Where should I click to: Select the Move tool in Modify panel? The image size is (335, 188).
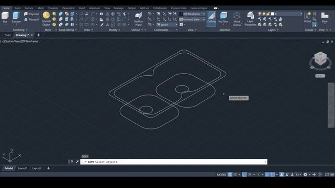[113, 14]
